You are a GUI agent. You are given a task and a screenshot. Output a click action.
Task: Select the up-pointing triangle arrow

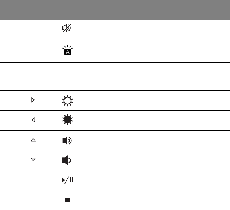(x=33, y=140)
